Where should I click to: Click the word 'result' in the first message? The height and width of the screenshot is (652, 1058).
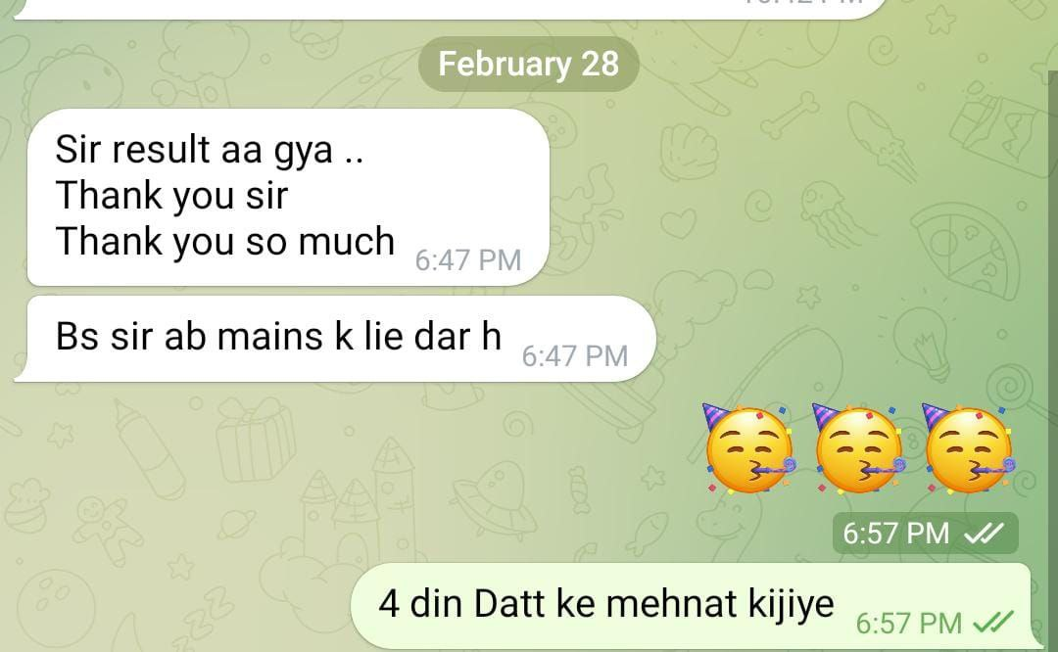point(161,149)
